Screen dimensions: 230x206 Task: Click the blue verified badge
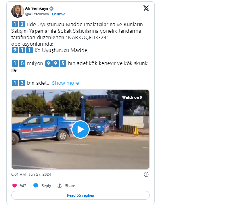pyautogui.click(x=51, y=8)
